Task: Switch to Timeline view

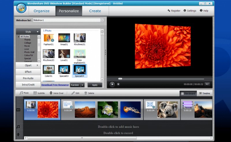Action: pyautogui.click(x=205, y=93)
